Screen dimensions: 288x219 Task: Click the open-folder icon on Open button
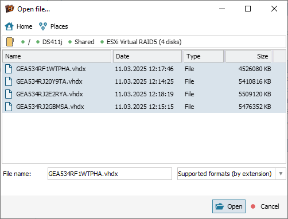[x=219, y=206]
